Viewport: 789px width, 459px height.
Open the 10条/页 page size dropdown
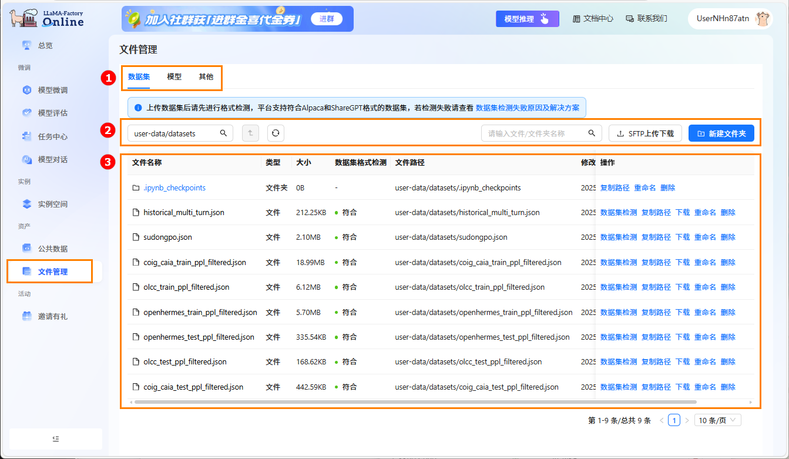click(717, 420)
